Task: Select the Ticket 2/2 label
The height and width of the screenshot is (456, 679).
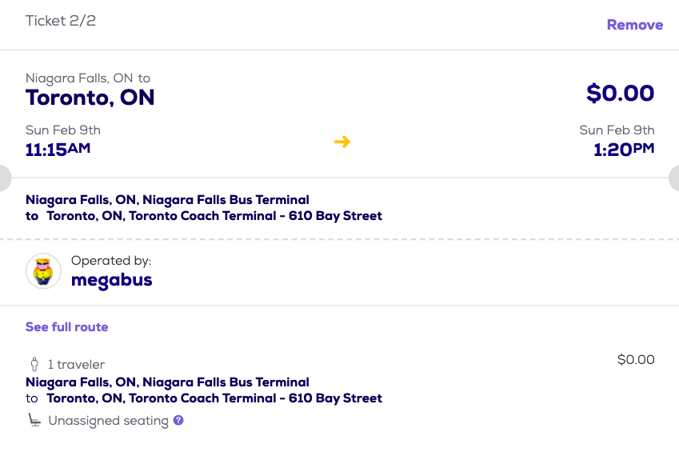Action: click(61, 21)
